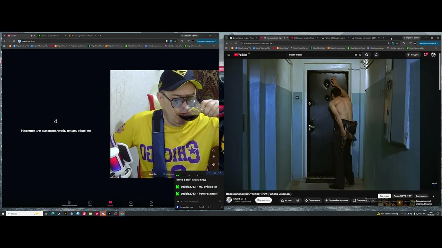Click Поделиться share button

point(313,200)
